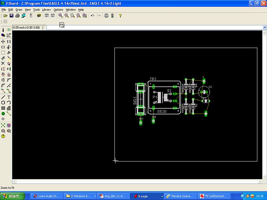Select the Move tool
This screenshot has width=267, height=200.
click(3, 42)
